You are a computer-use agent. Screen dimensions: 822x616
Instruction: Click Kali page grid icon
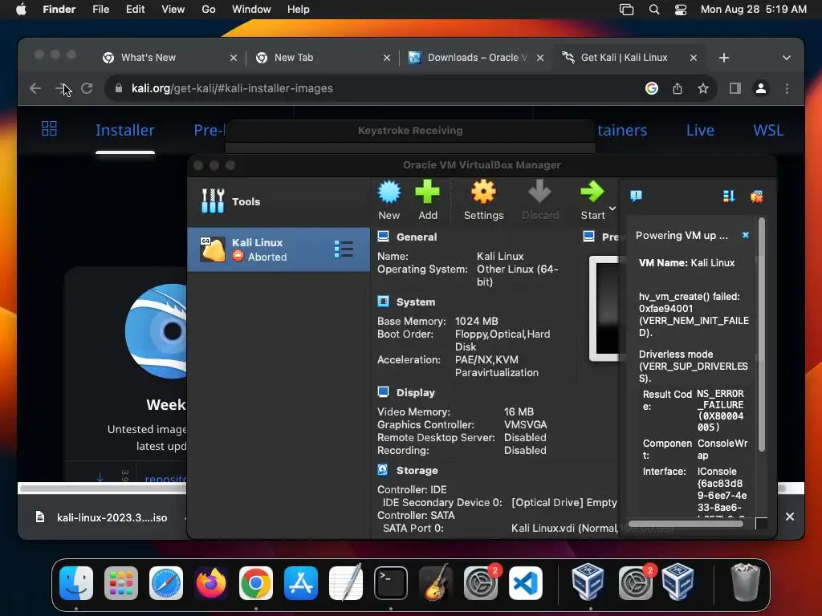tap(49, 129)
